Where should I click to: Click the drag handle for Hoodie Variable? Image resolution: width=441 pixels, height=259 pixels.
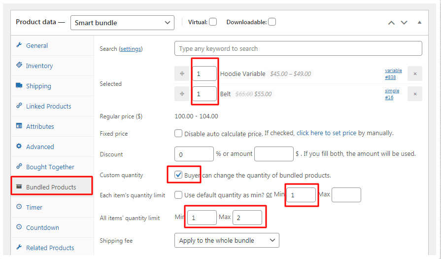click(x=182, y=74)
